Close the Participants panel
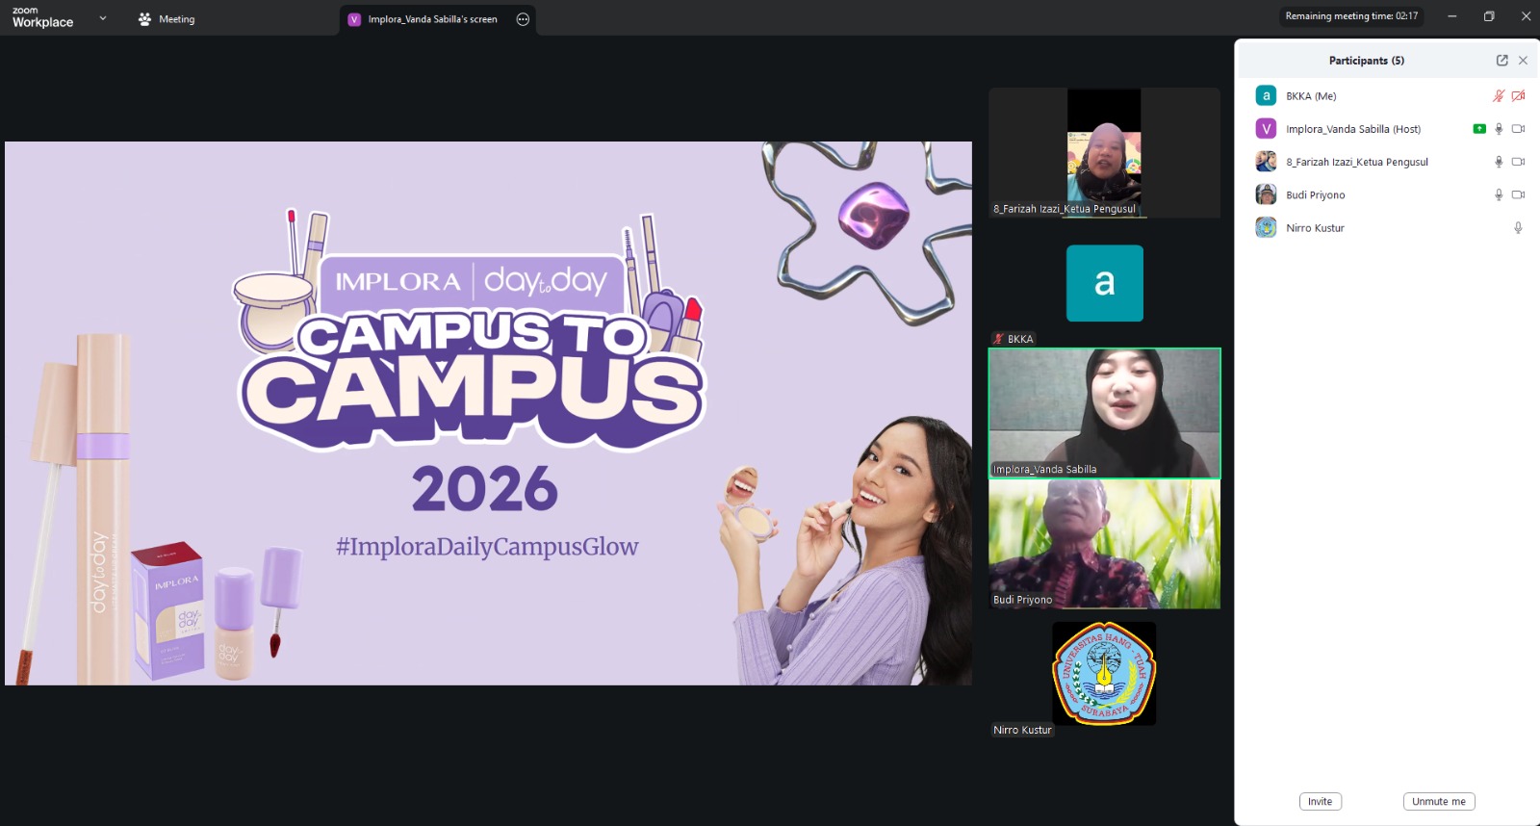 tap(1523, 61)
